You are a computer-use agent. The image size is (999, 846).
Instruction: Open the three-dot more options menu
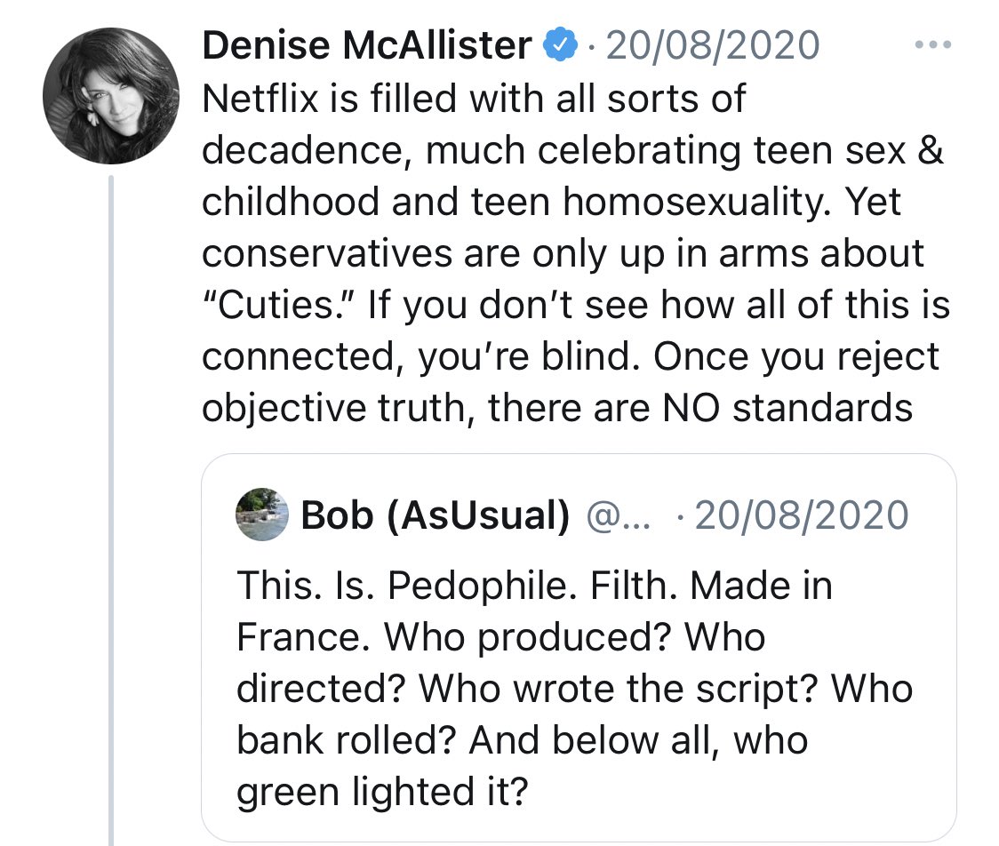click(932, 44)
